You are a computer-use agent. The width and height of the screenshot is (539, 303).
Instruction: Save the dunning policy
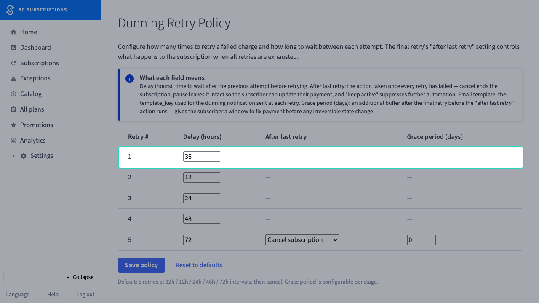[141, 265]
